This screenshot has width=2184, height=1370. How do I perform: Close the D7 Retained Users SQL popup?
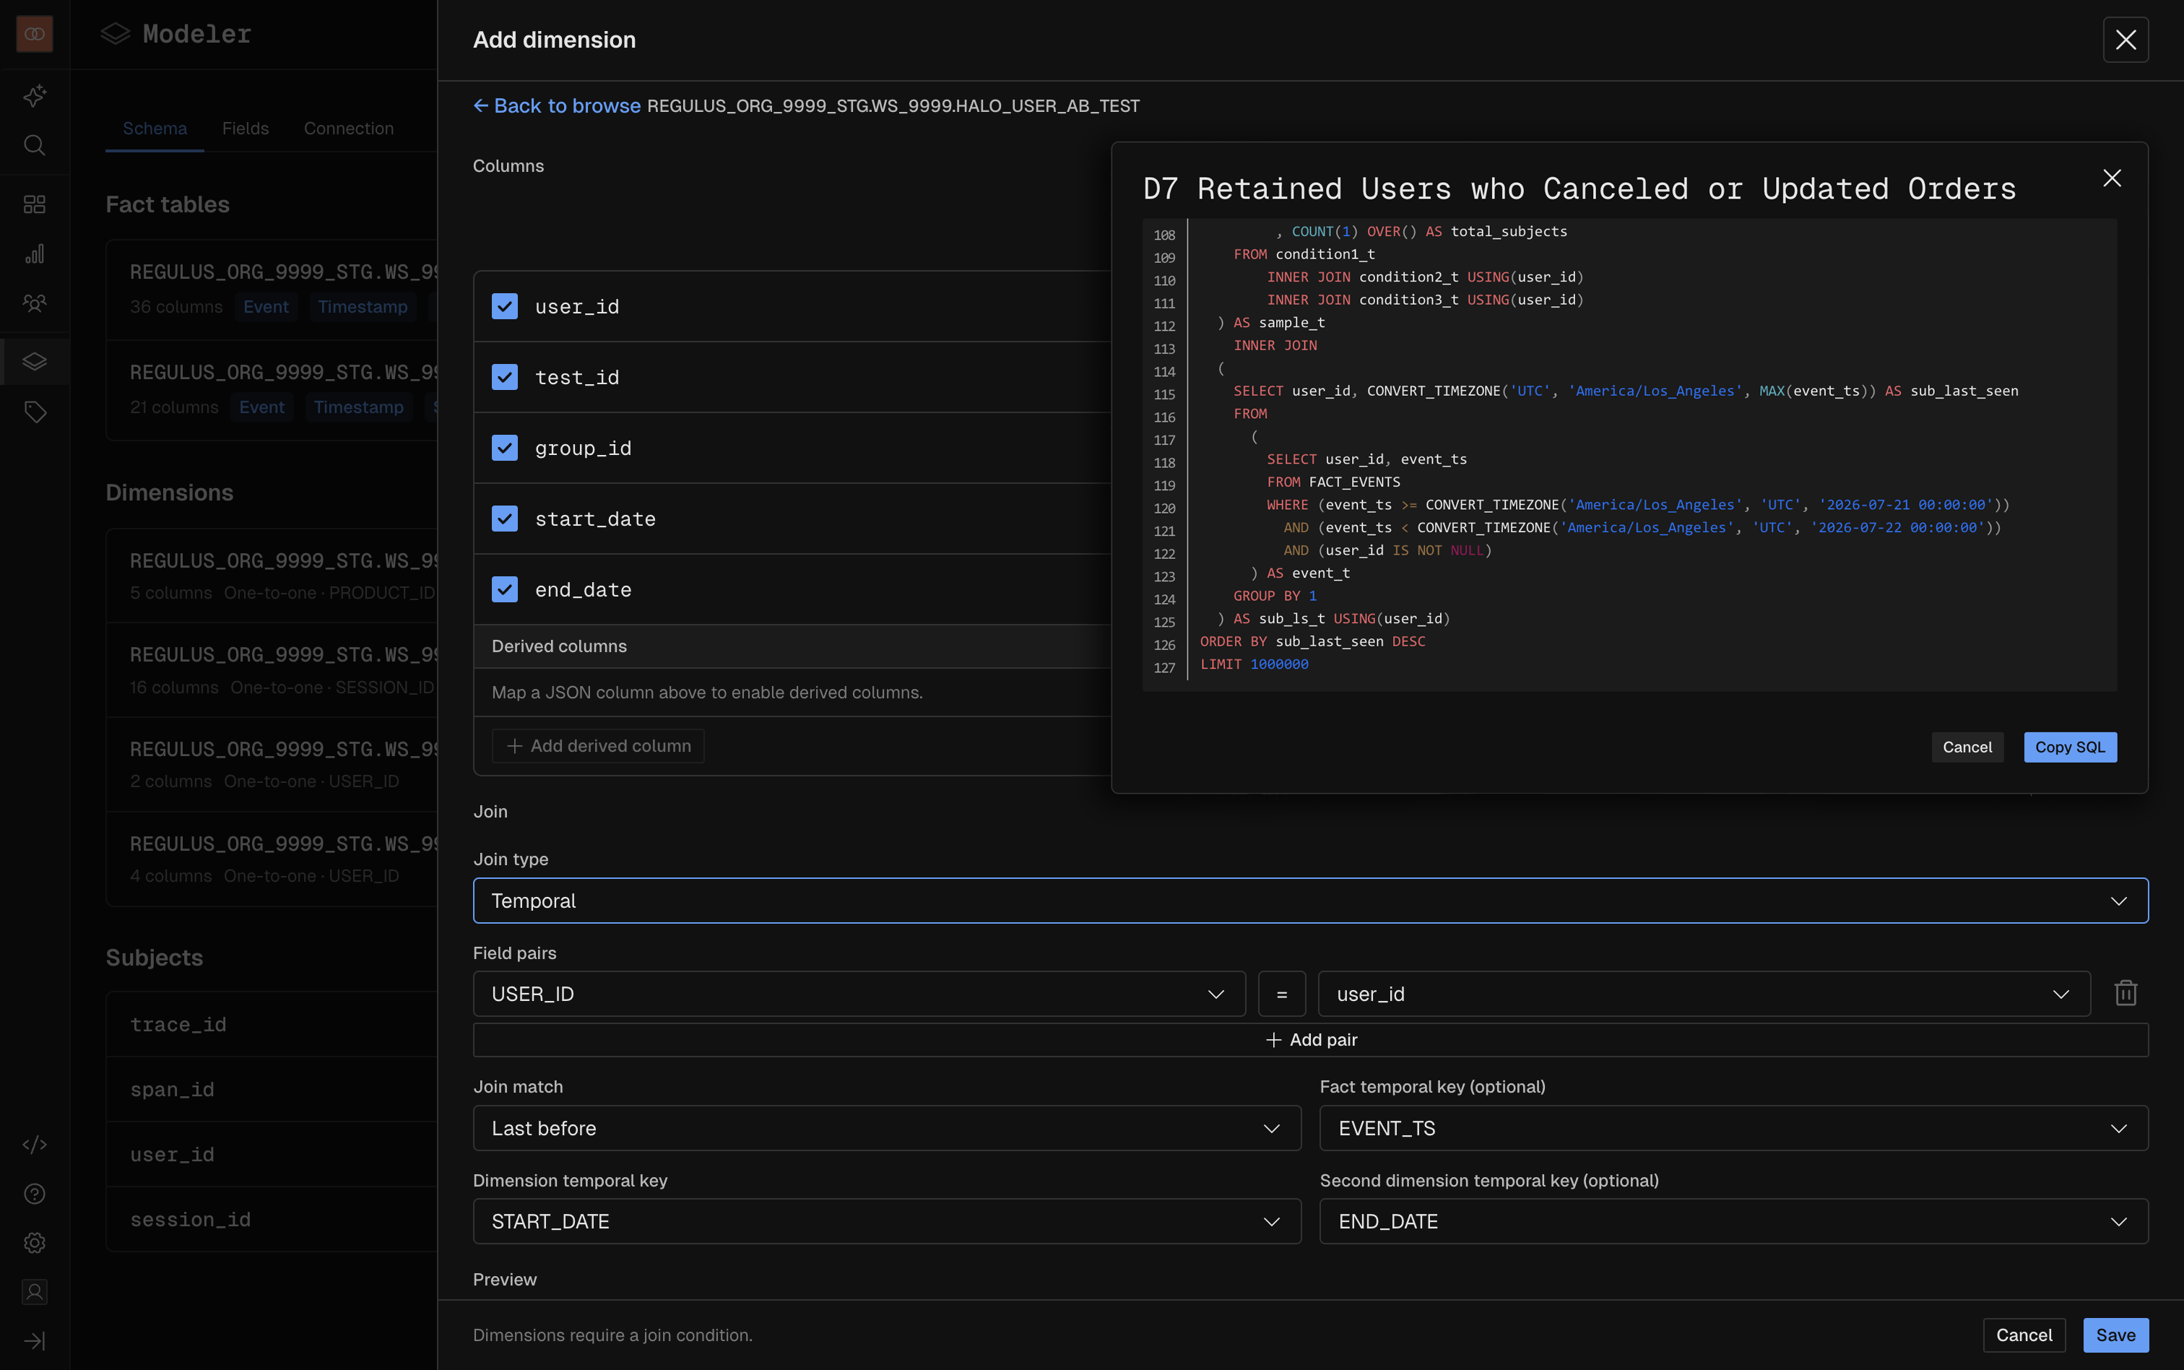2112,178
